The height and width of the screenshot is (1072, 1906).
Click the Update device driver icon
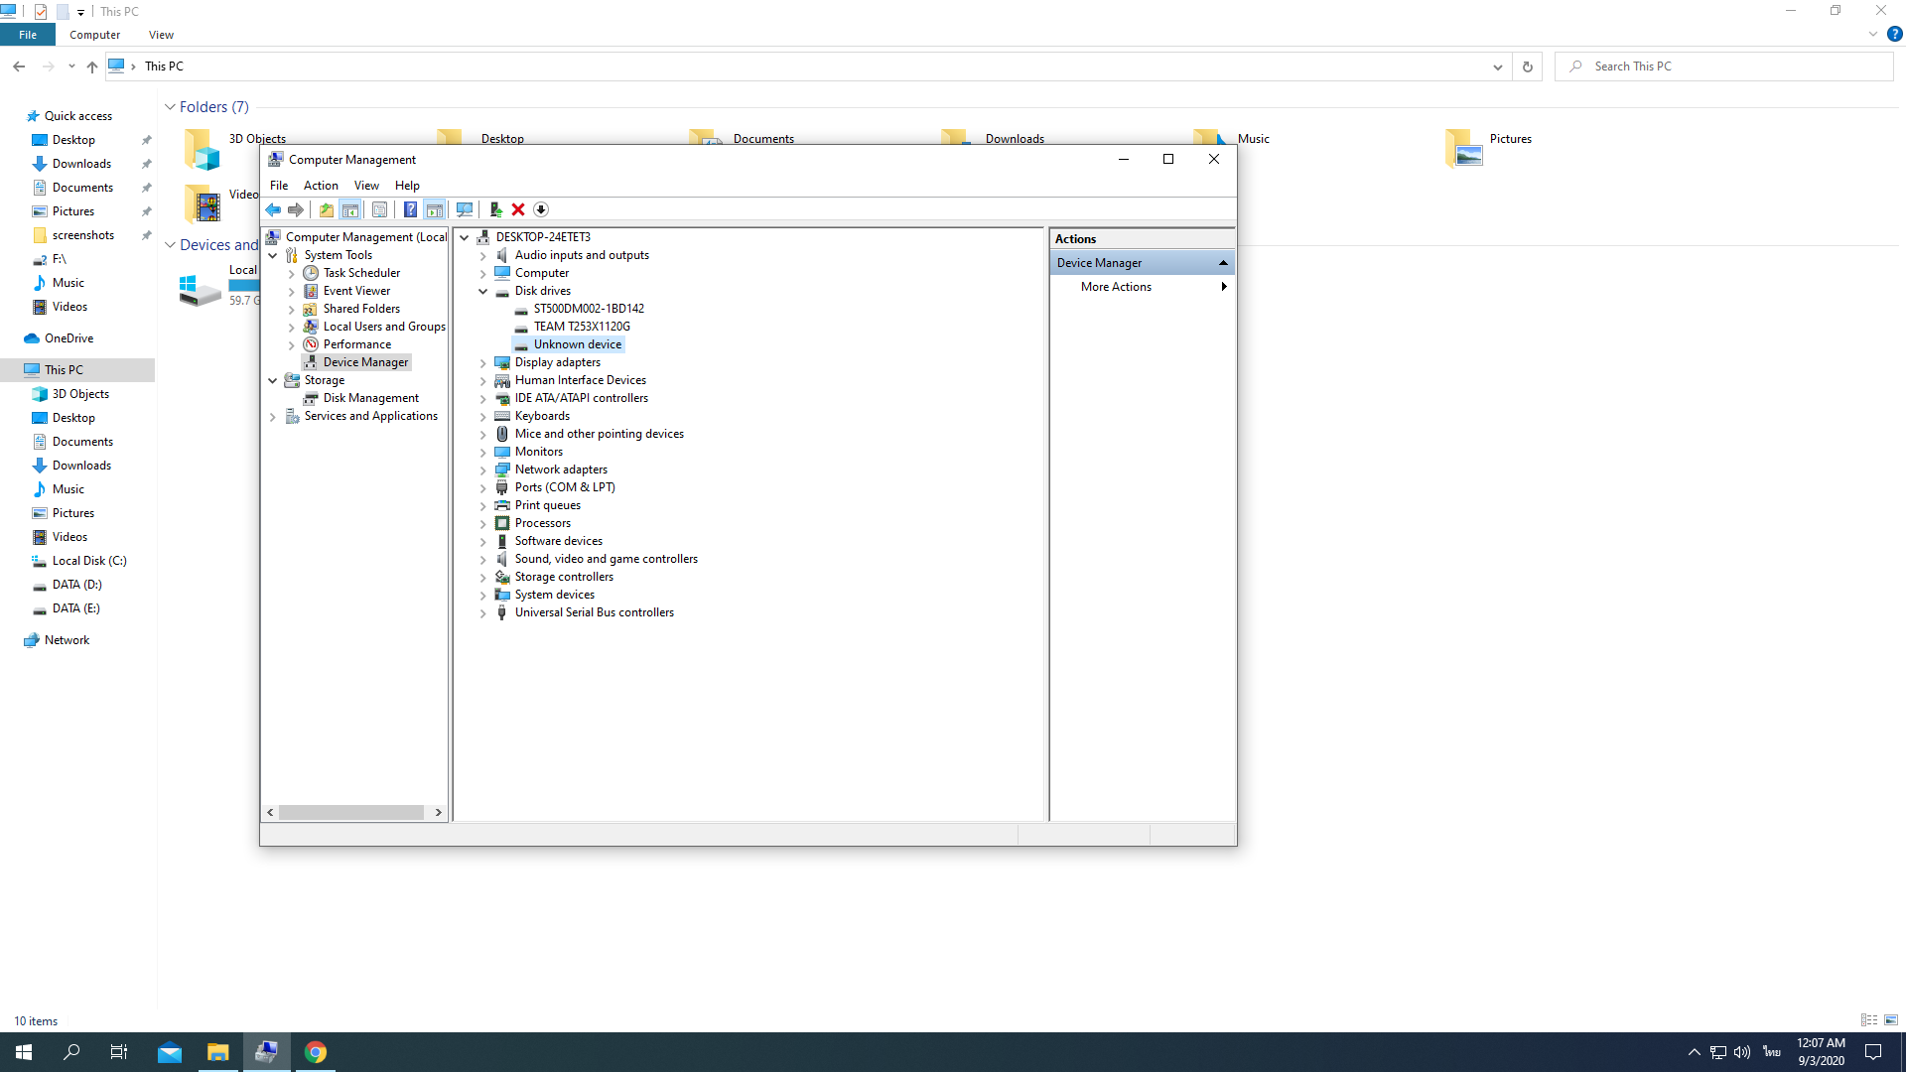495,209
